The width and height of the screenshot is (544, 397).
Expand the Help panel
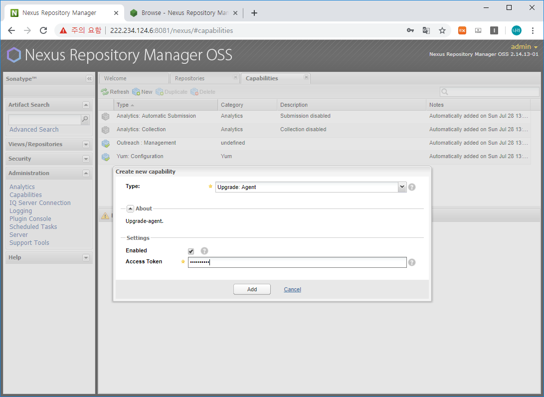point(86,257)
